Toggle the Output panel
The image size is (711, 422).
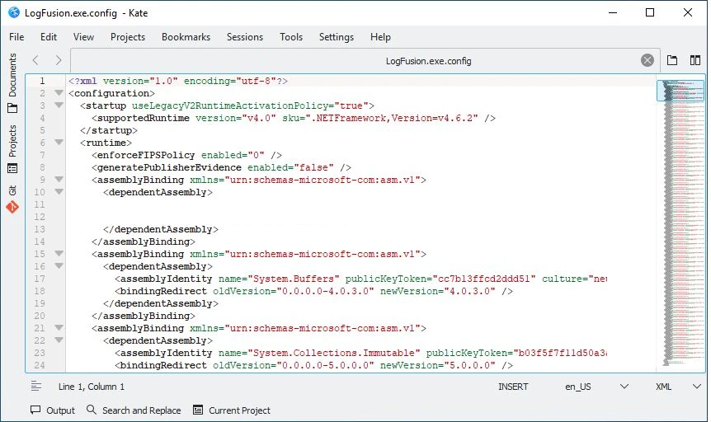pos(53,410)
